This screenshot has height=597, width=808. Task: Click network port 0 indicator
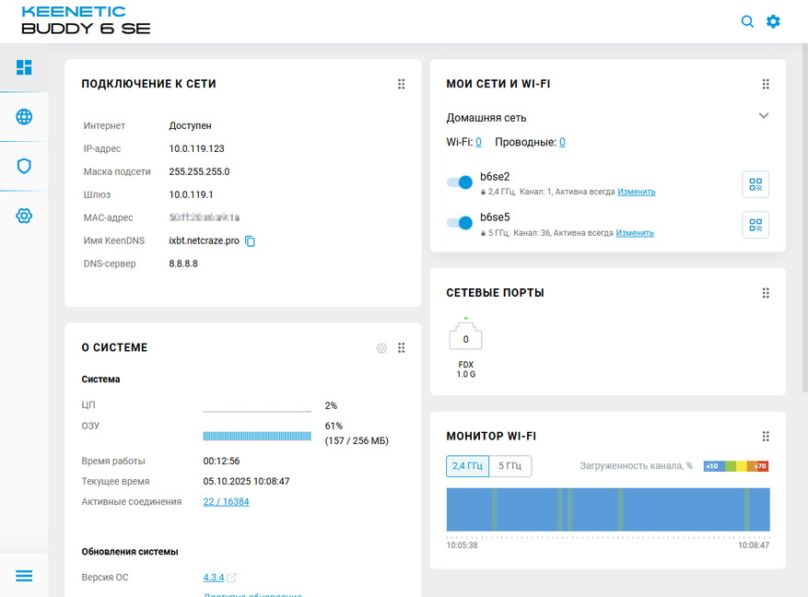465,338
